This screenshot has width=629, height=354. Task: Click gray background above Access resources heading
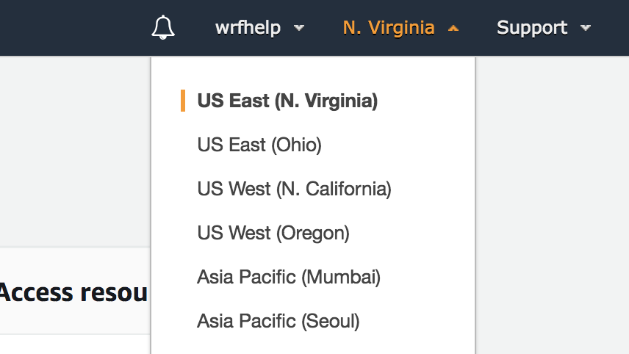[x=73, y=147]
